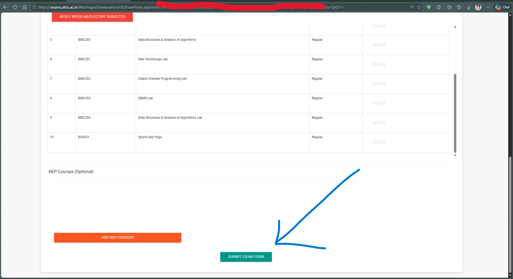Open the read aloud icon in the address bar
The width and height of the screenshot is (513, 279).
[412, 7]
